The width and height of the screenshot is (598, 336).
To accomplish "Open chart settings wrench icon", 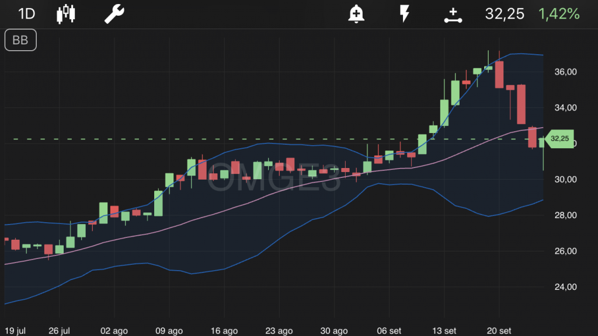I will click(x=114, y=14).
